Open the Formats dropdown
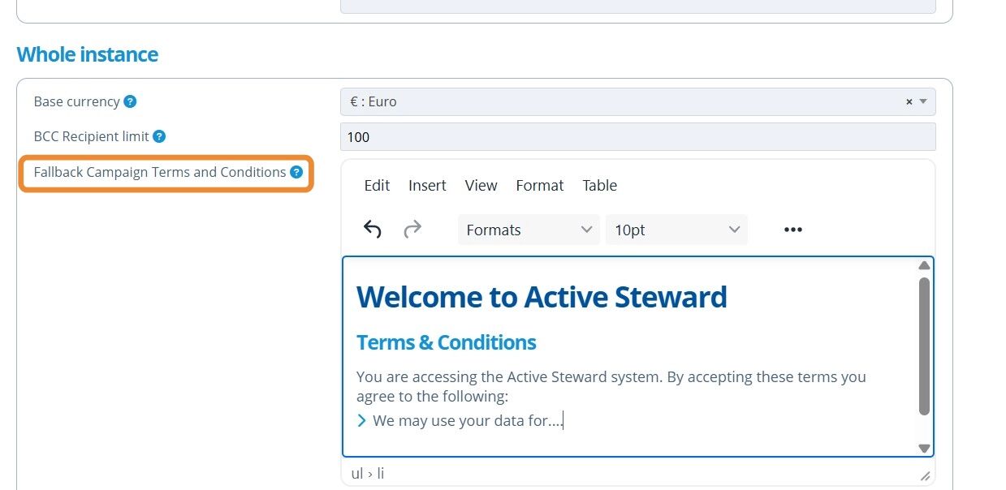 (x=529, y=230)
